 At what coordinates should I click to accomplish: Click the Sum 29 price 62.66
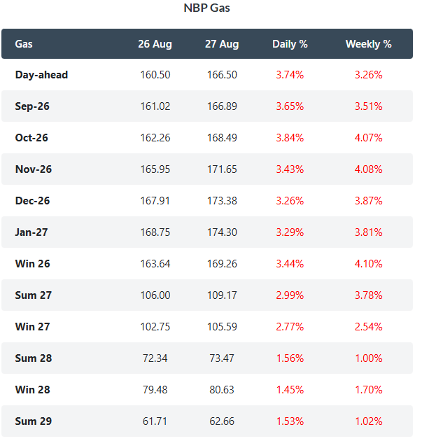click(222, 421)
